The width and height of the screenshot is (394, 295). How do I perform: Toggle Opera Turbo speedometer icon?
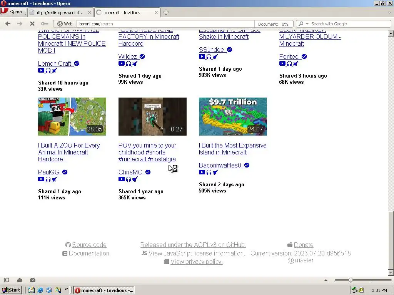(x=33, y=280)
